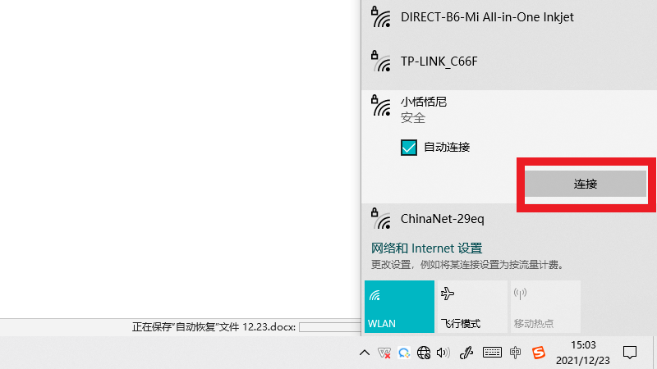The width and height of the screenshot is (657, 369).
Task: Show hidden system tray icons chevron
Action: tap(365, 353)
